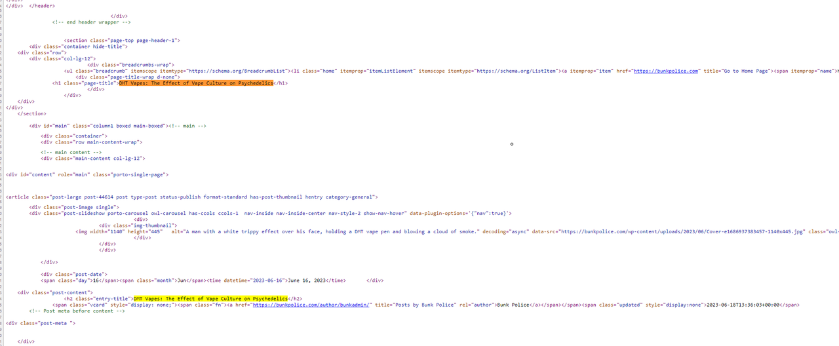The image size is (839, 346).
Task: Click the updated timestamp 2023-06-18T13:36:03+00:00
Action: coord(743,305)
